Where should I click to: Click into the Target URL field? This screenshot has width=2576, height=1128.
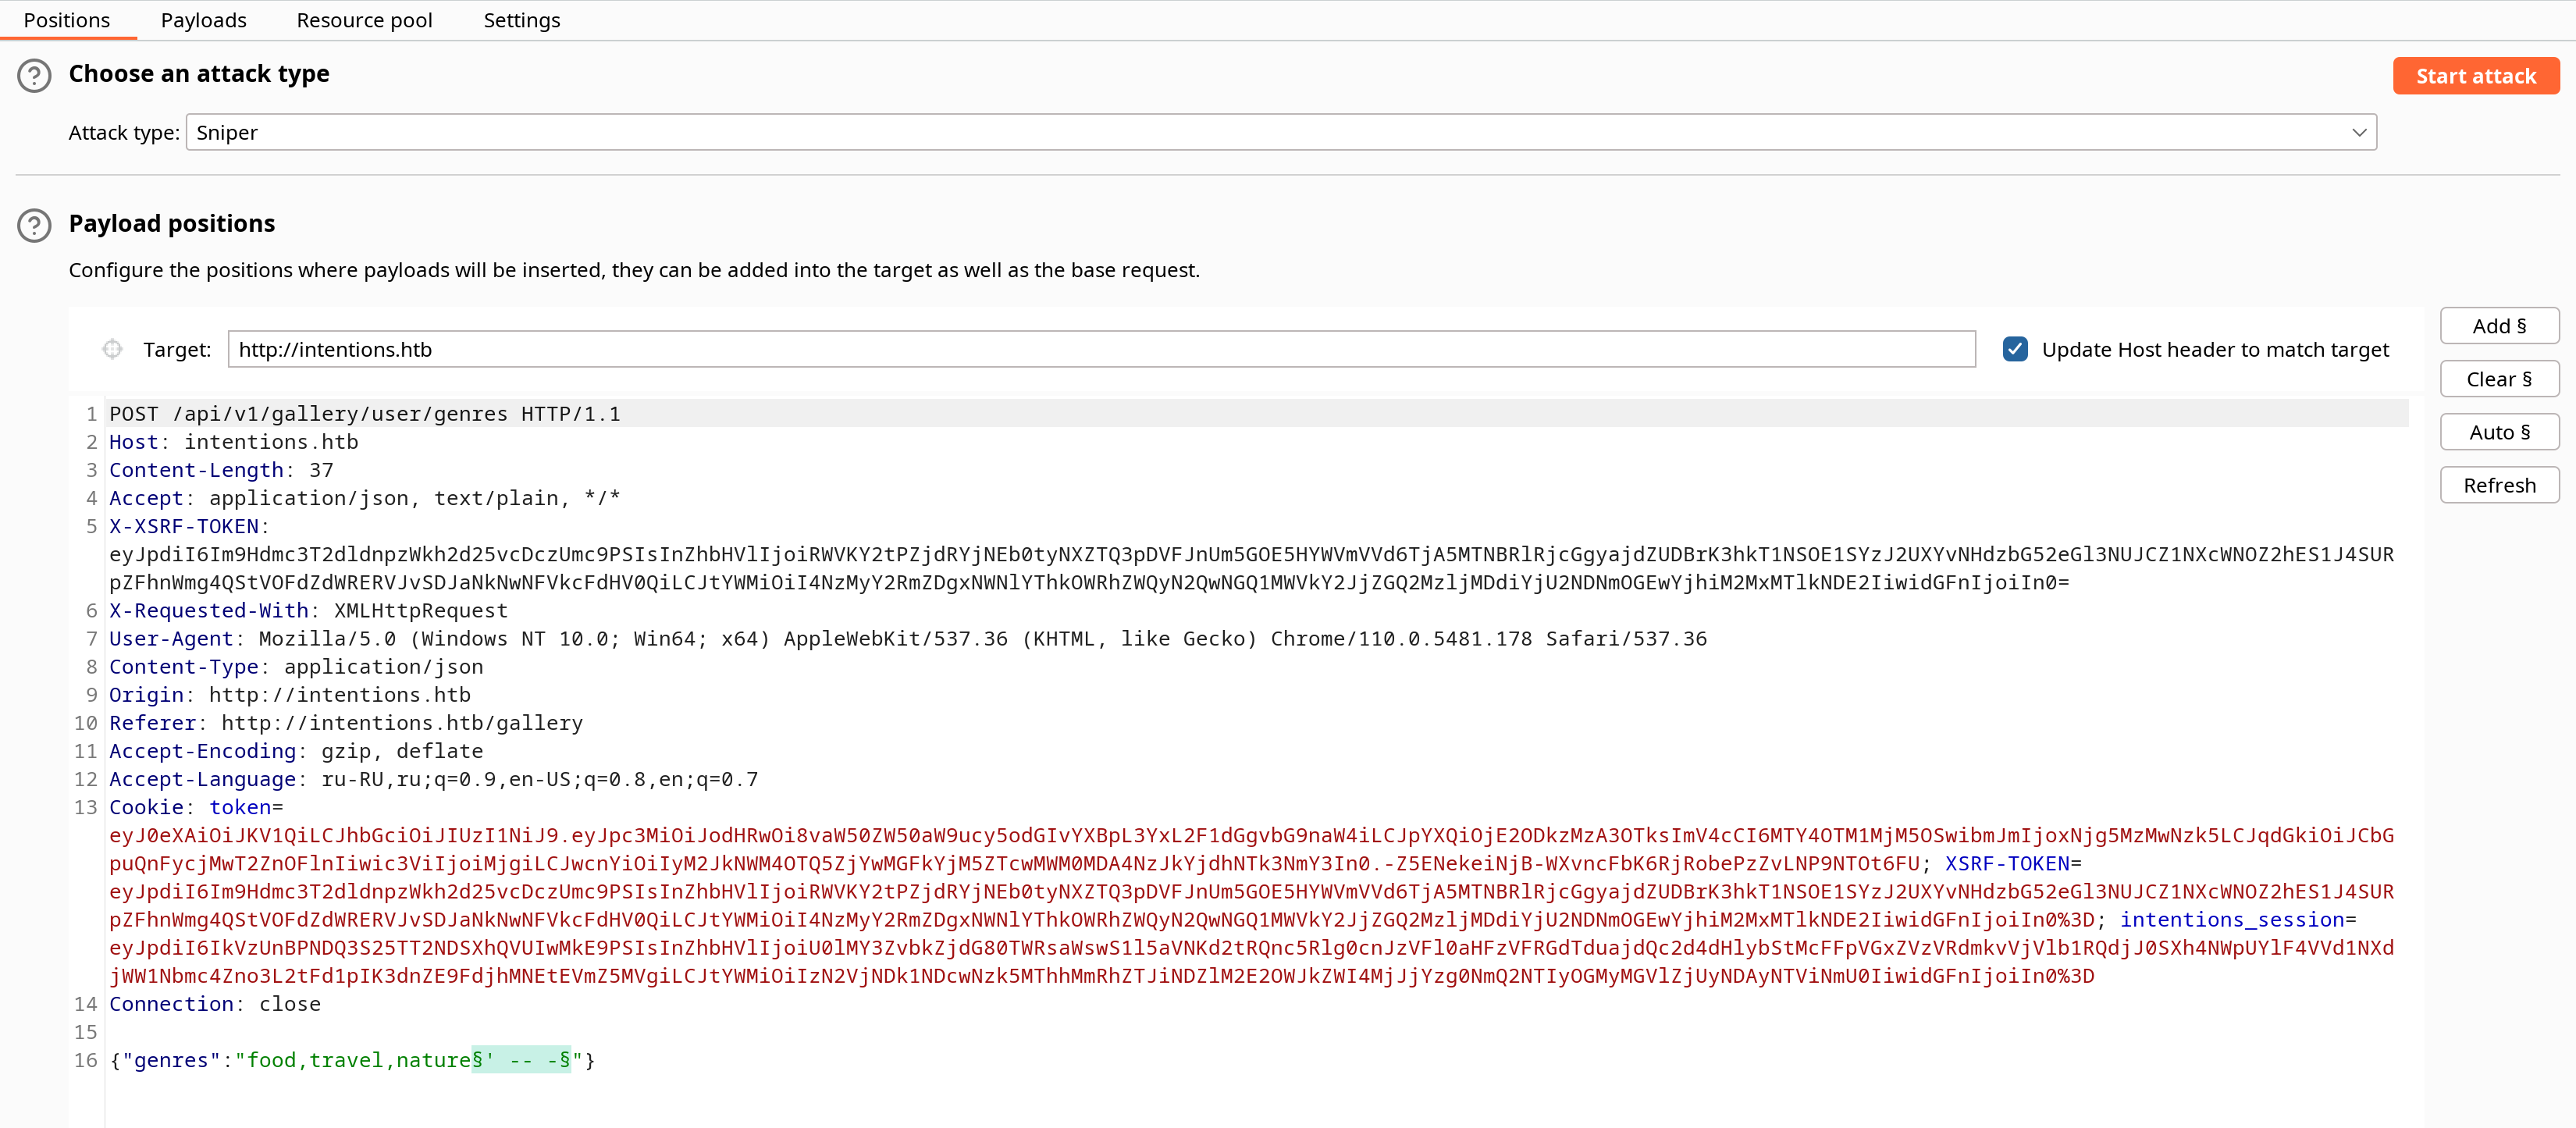point(1101,349)
